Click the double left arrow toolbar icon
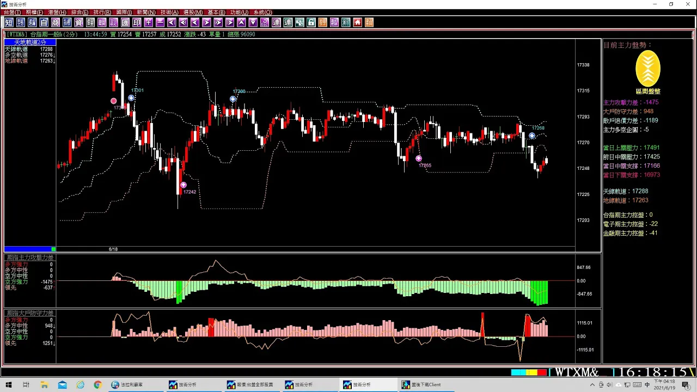This screenshot has height=392, width=697. click(184, 22)
